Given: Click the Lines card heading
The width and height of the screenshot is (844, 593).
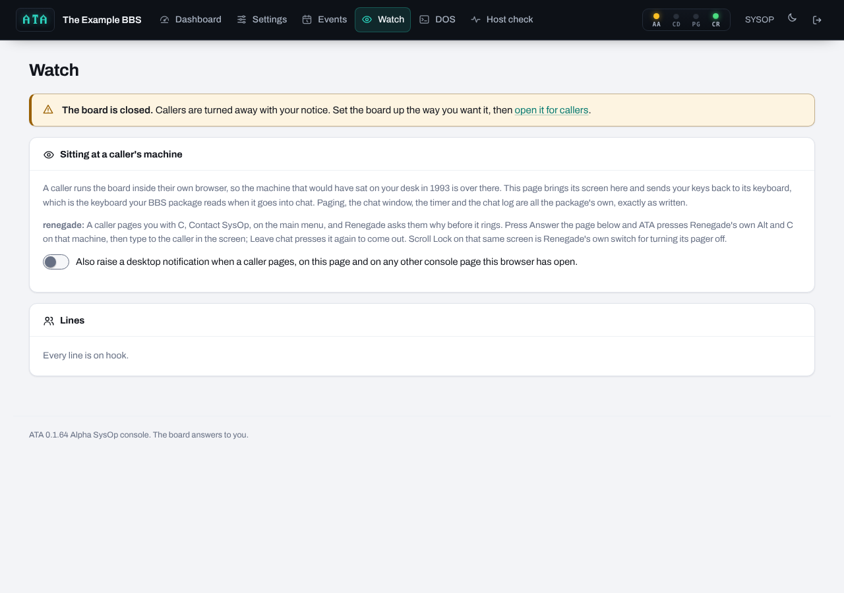Looking at the screenshot, I should coord(73,320).
